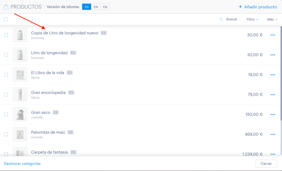Check the box for Gran enciclopedia
Image resolution: width=282 pixels, height=171 pixels.
click(x=6, y=94)
